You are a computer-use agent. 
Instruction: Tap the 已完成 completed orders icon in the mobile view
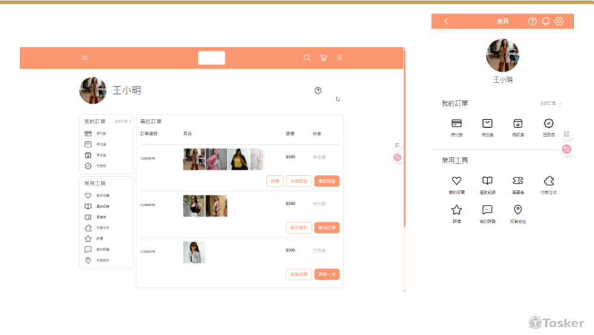point(549,124)
